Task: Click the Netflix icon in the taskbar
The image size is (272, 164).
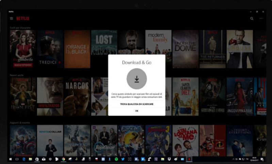Action: click(189, 159)
